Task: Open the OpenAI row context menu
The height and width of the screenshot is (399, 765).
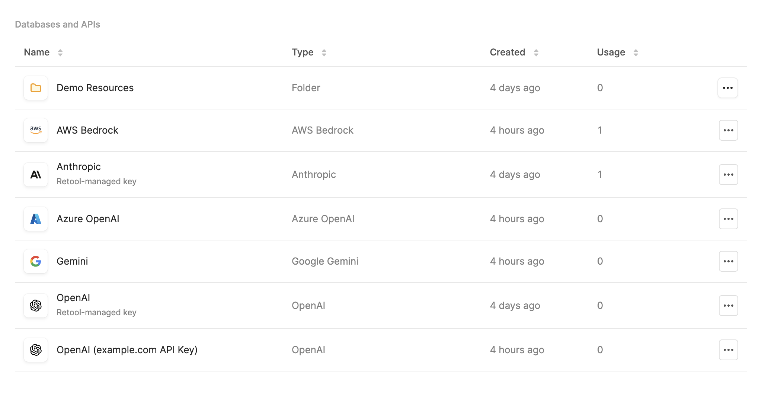Action: (x=727, y=305)
